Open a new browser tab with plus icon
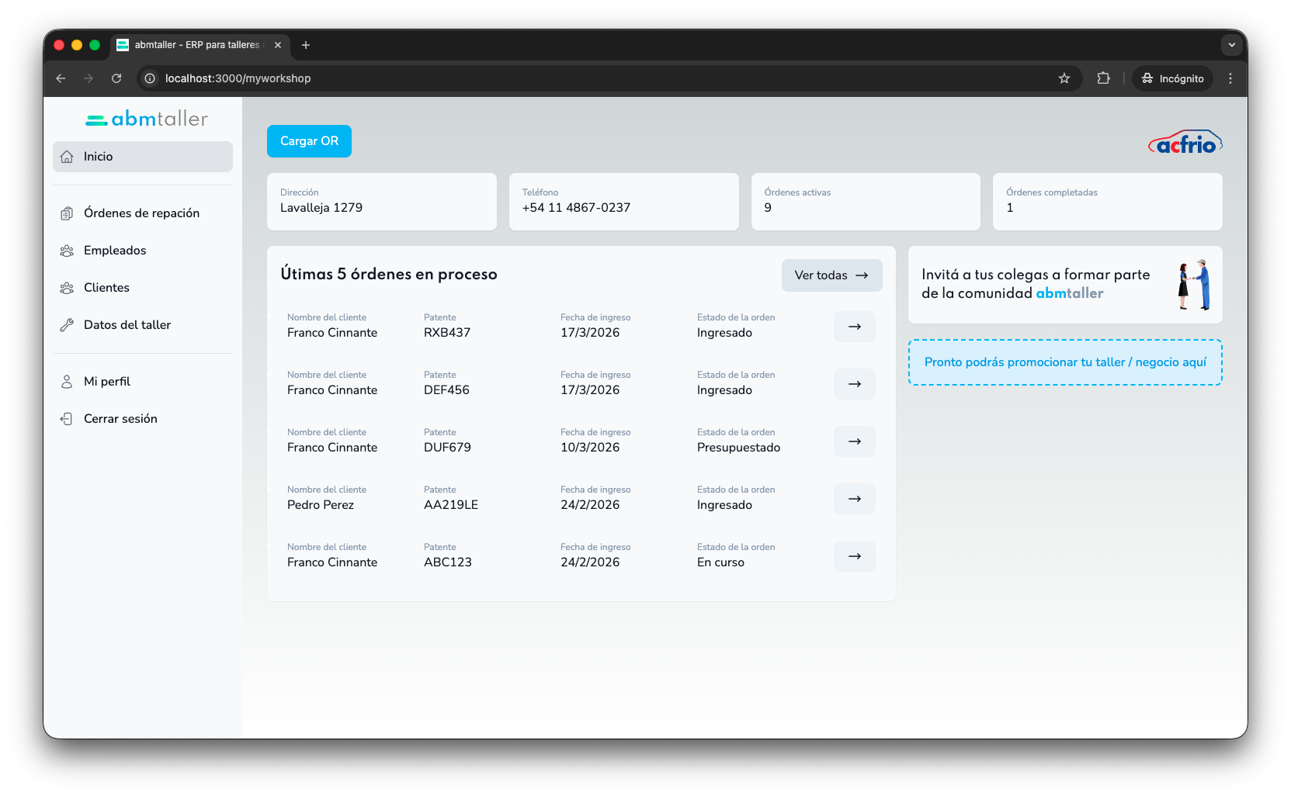 [306, 45]
